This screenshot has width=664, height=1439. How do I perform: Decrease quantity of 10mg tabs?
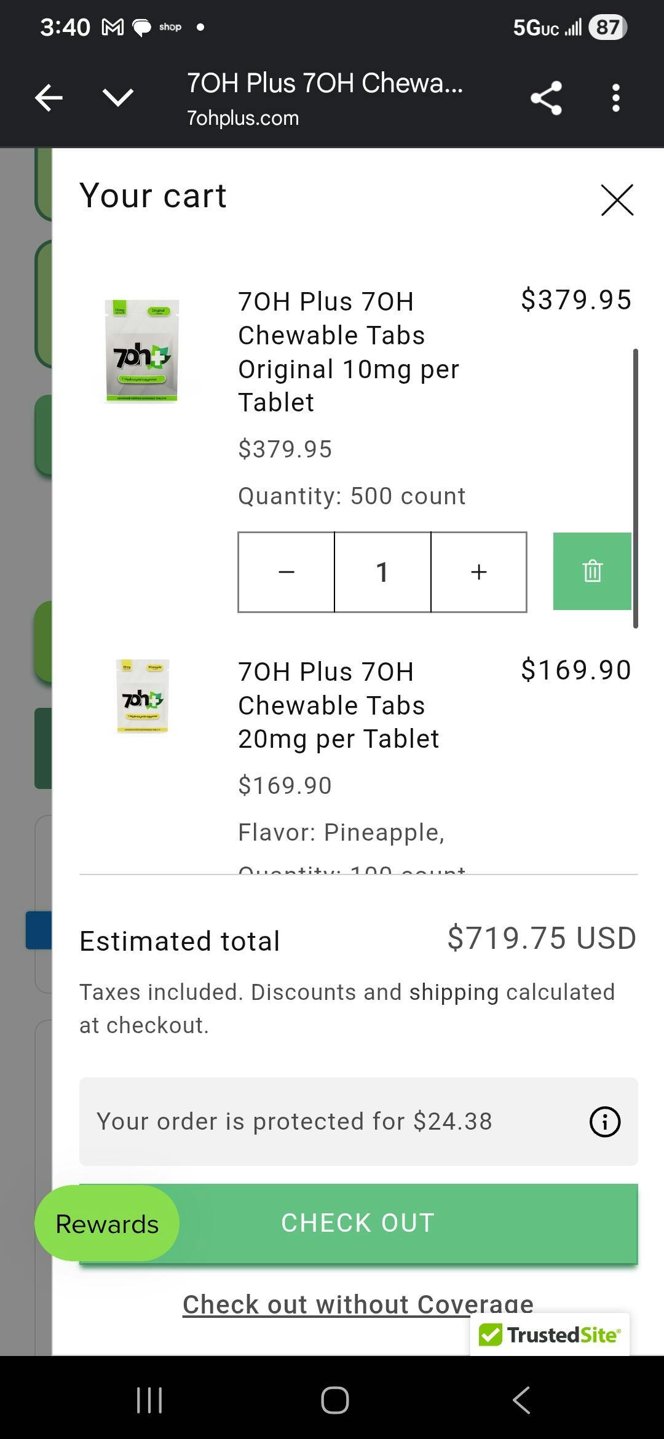[287, 572]
